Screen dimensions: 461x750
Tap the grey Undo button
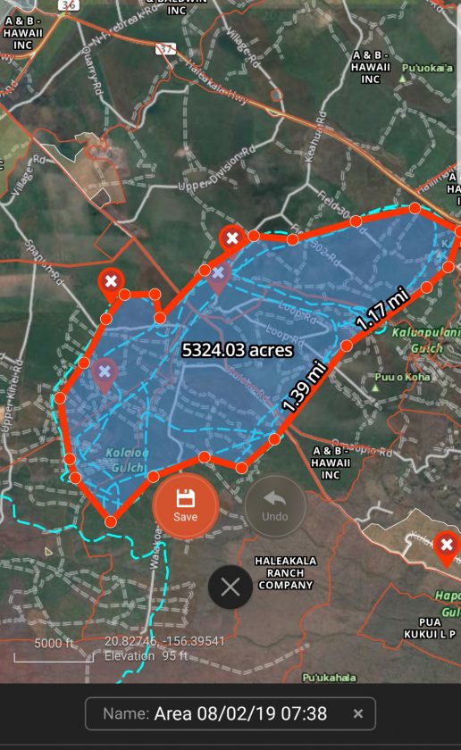[275, 506]
